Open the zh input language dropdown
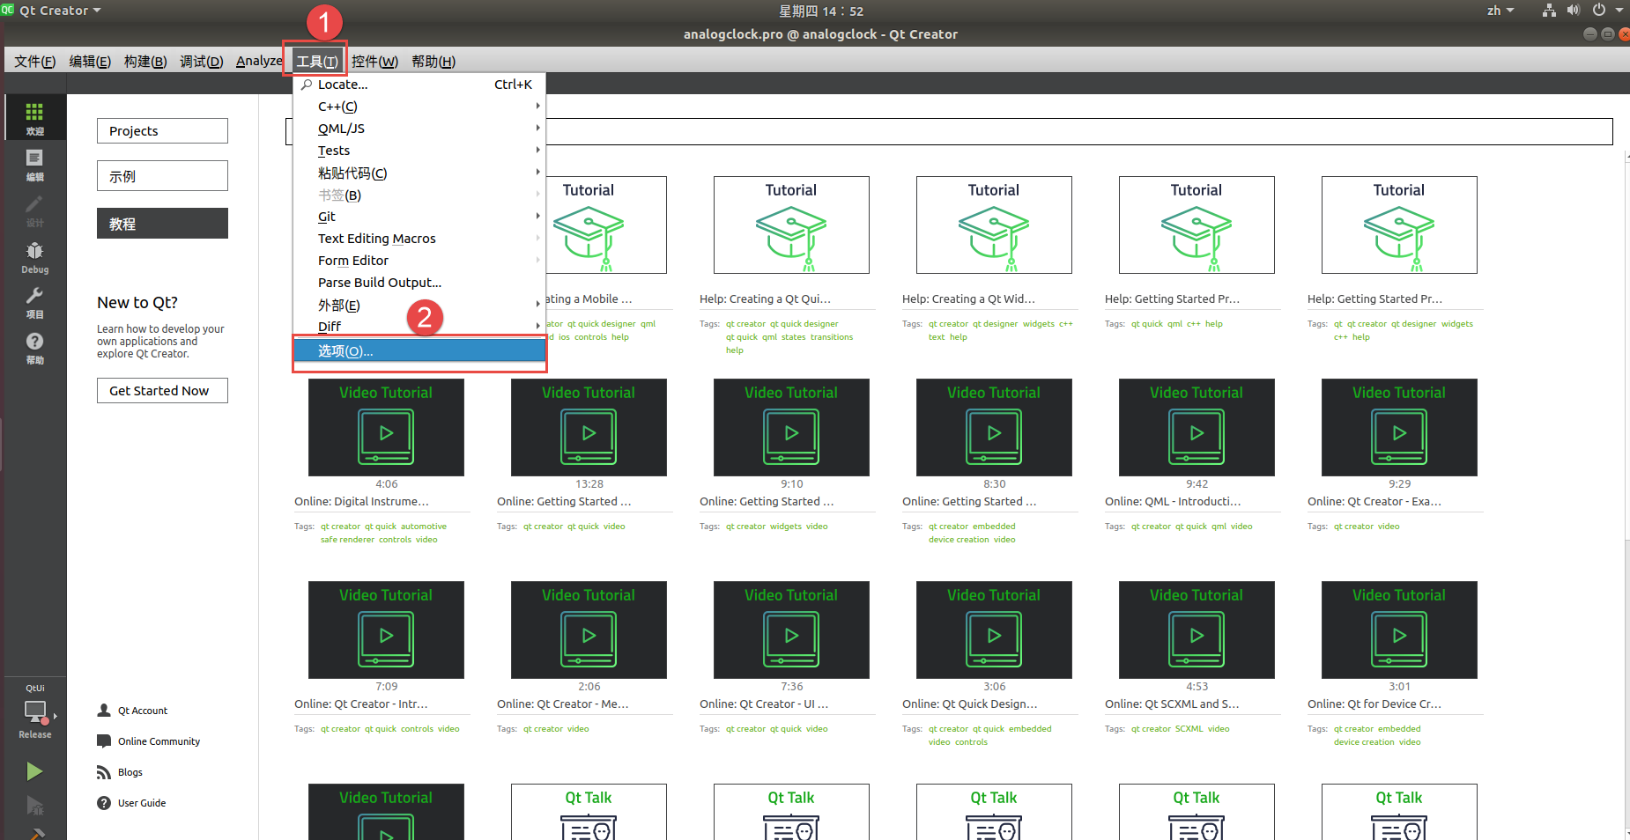The width and height of the screenshot is (1630, 840). coord(1500,11)
